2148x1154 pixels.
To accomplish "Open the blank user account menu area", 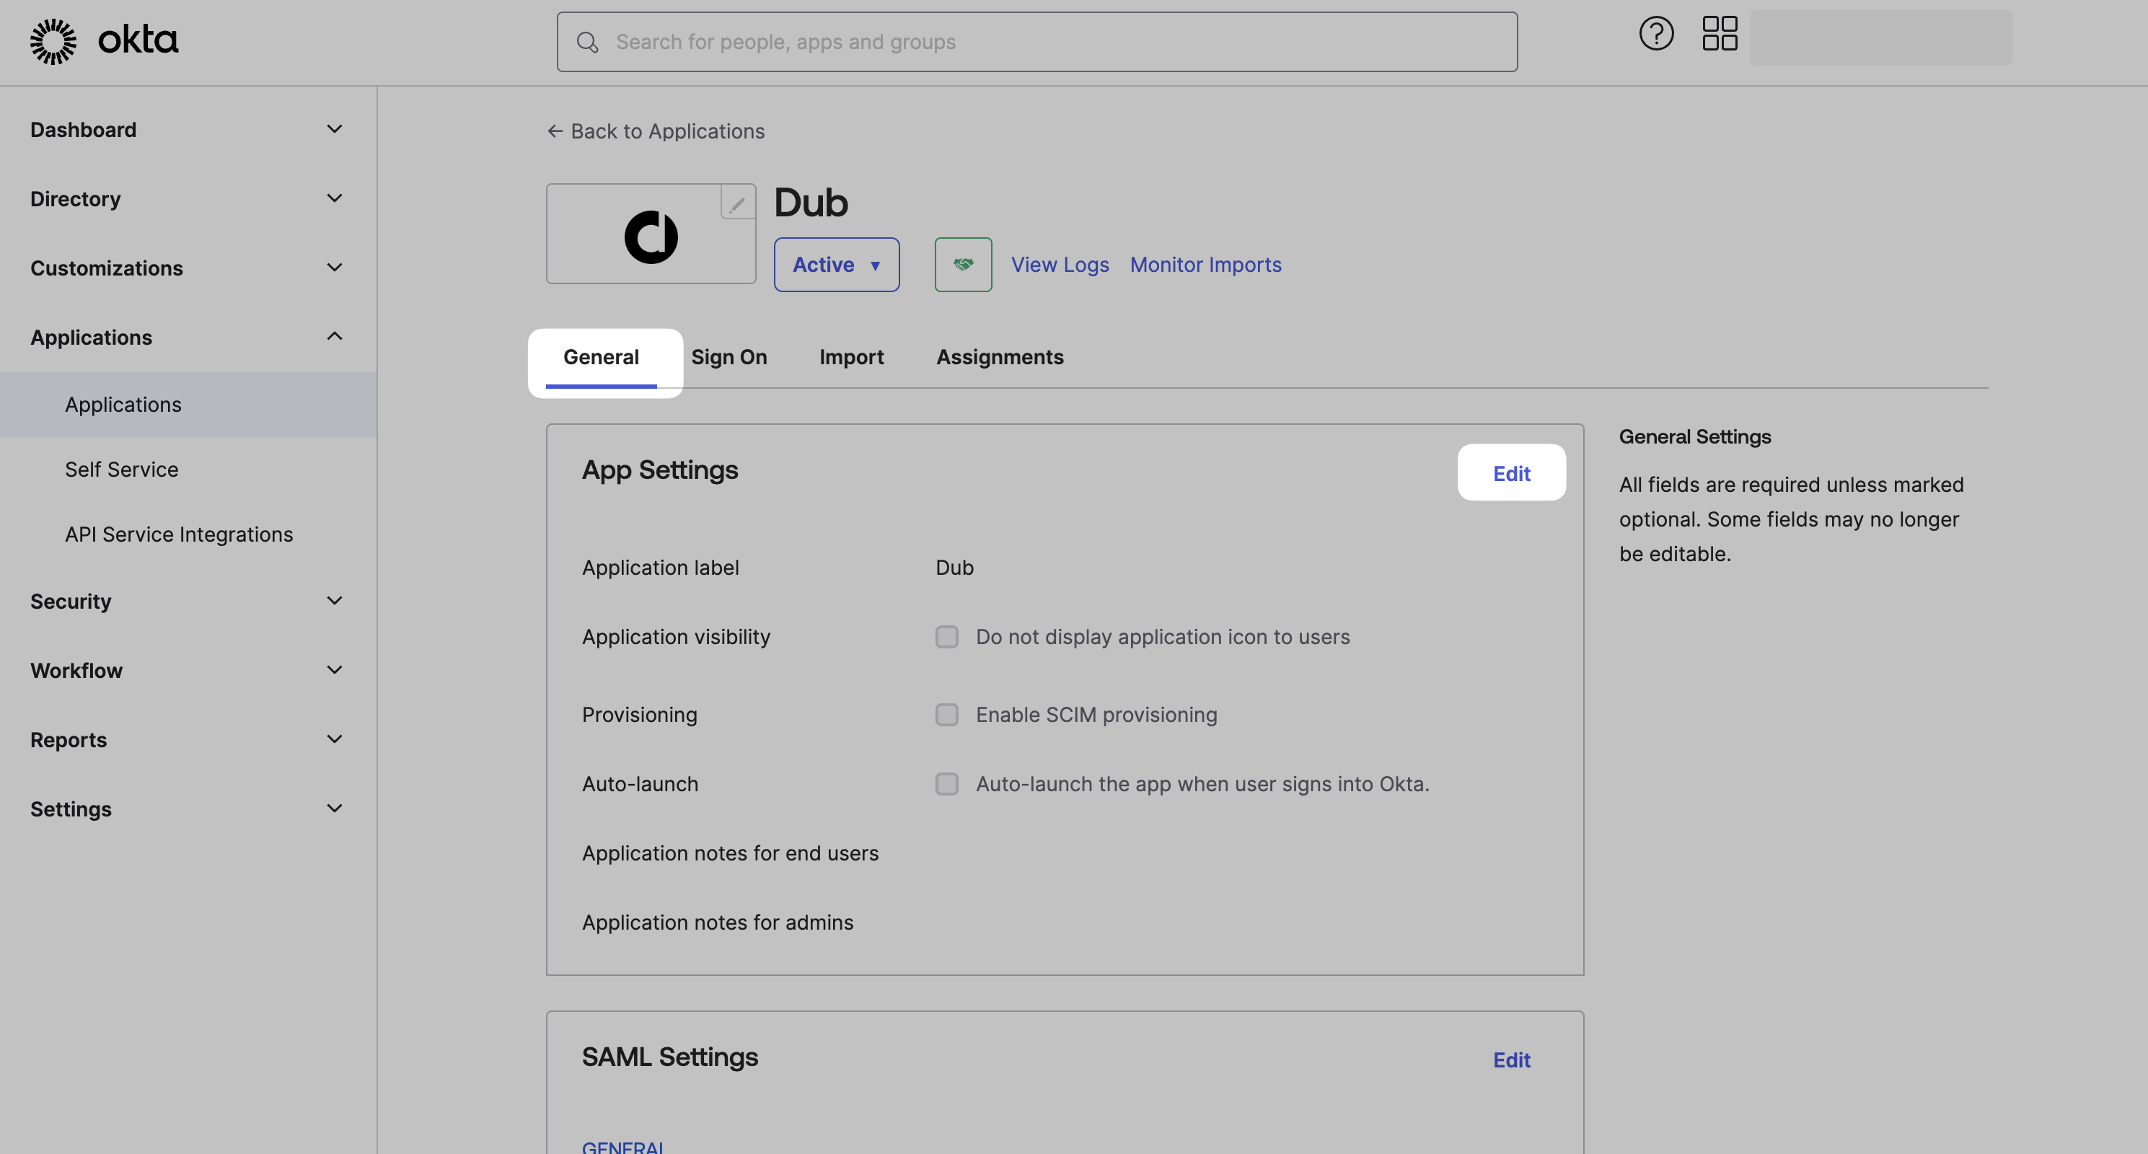I will [1880, 38].
